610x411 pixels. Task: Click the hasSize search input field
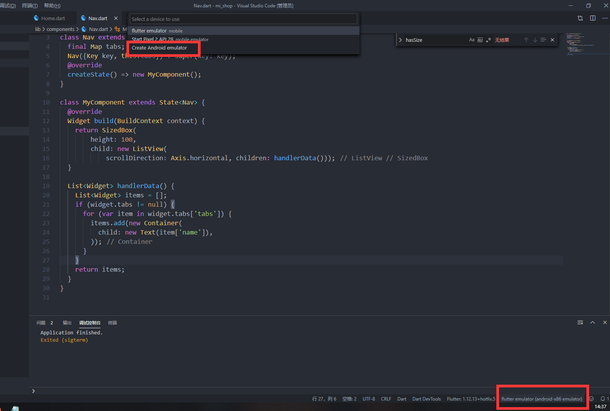pyautogui.click(x=435, y=40)
